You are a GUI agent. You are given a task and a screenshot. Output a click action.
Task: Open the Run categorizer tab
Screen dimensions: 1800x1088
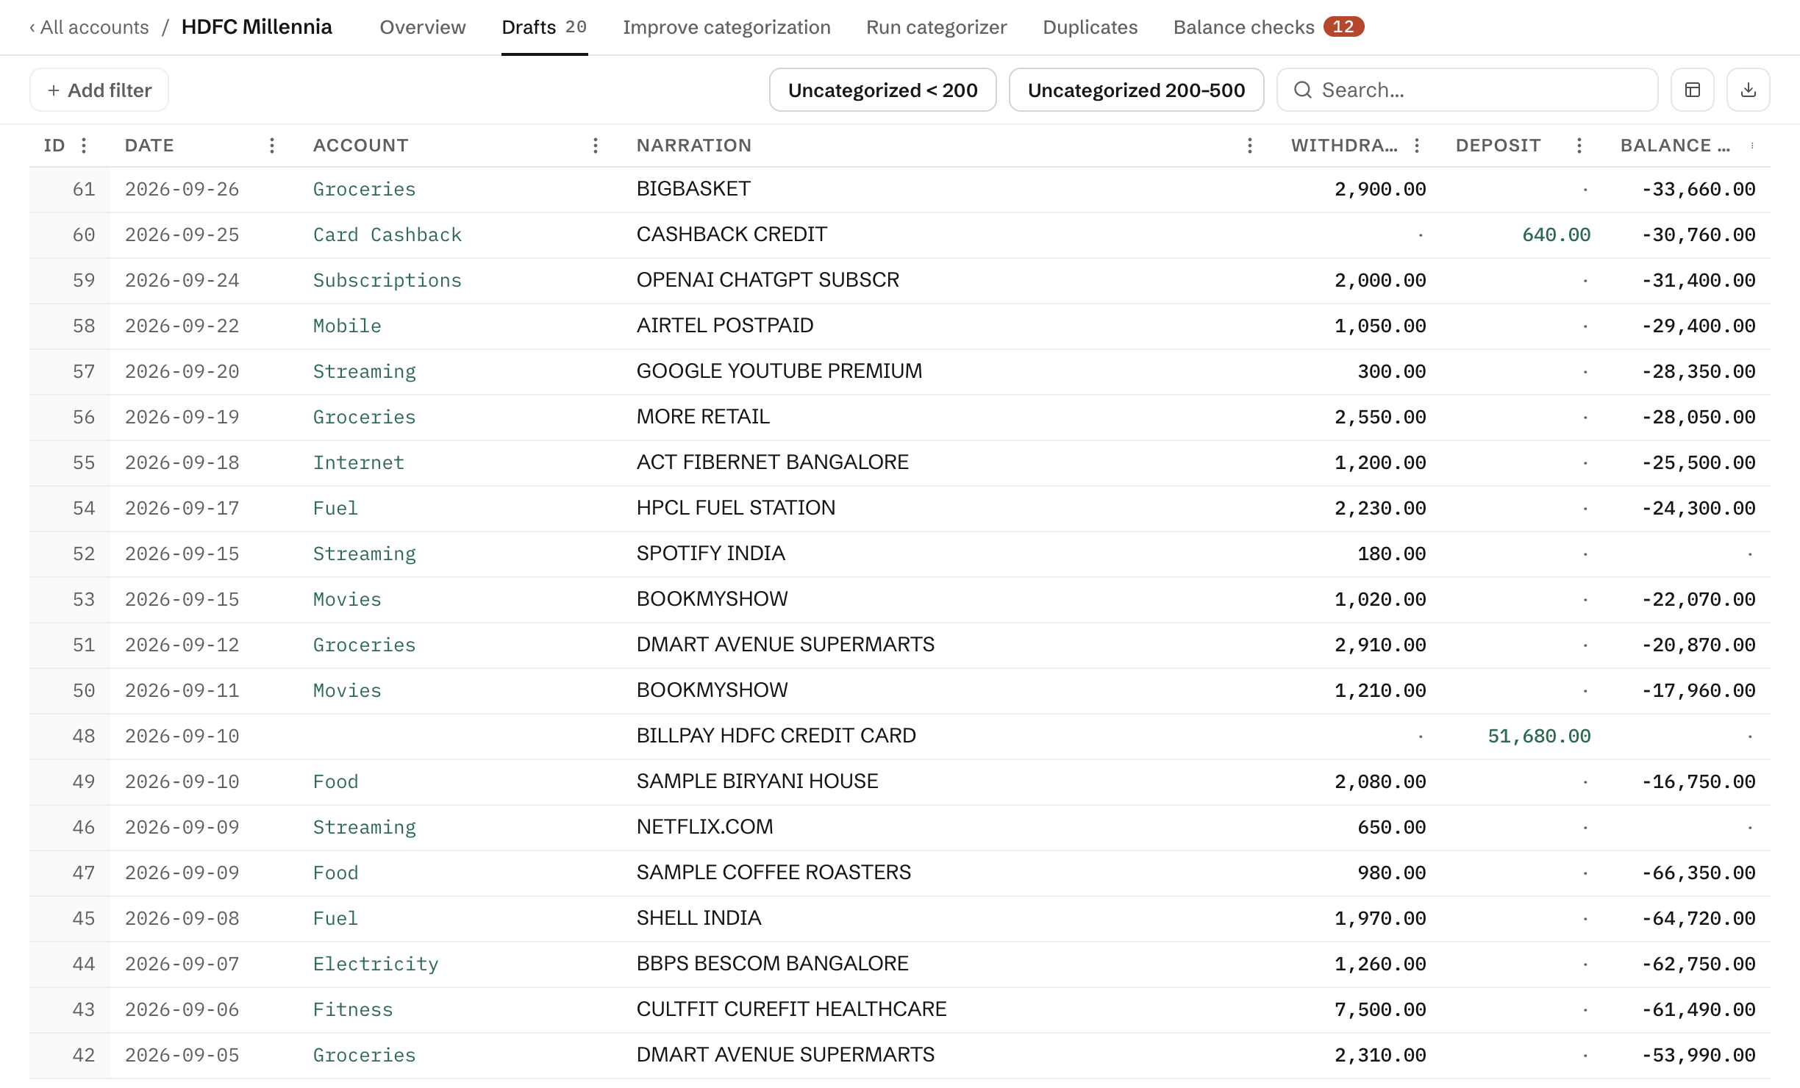point(936,27)
